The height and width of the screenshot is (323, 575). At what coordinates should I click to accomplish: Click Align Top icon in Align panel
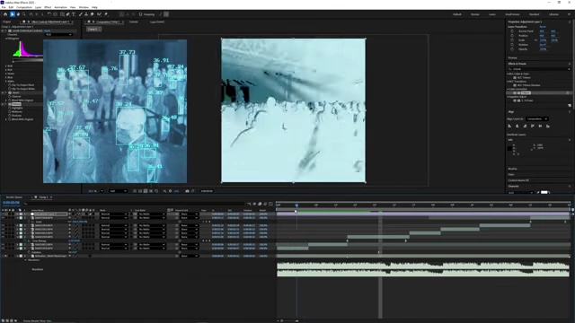533,126
